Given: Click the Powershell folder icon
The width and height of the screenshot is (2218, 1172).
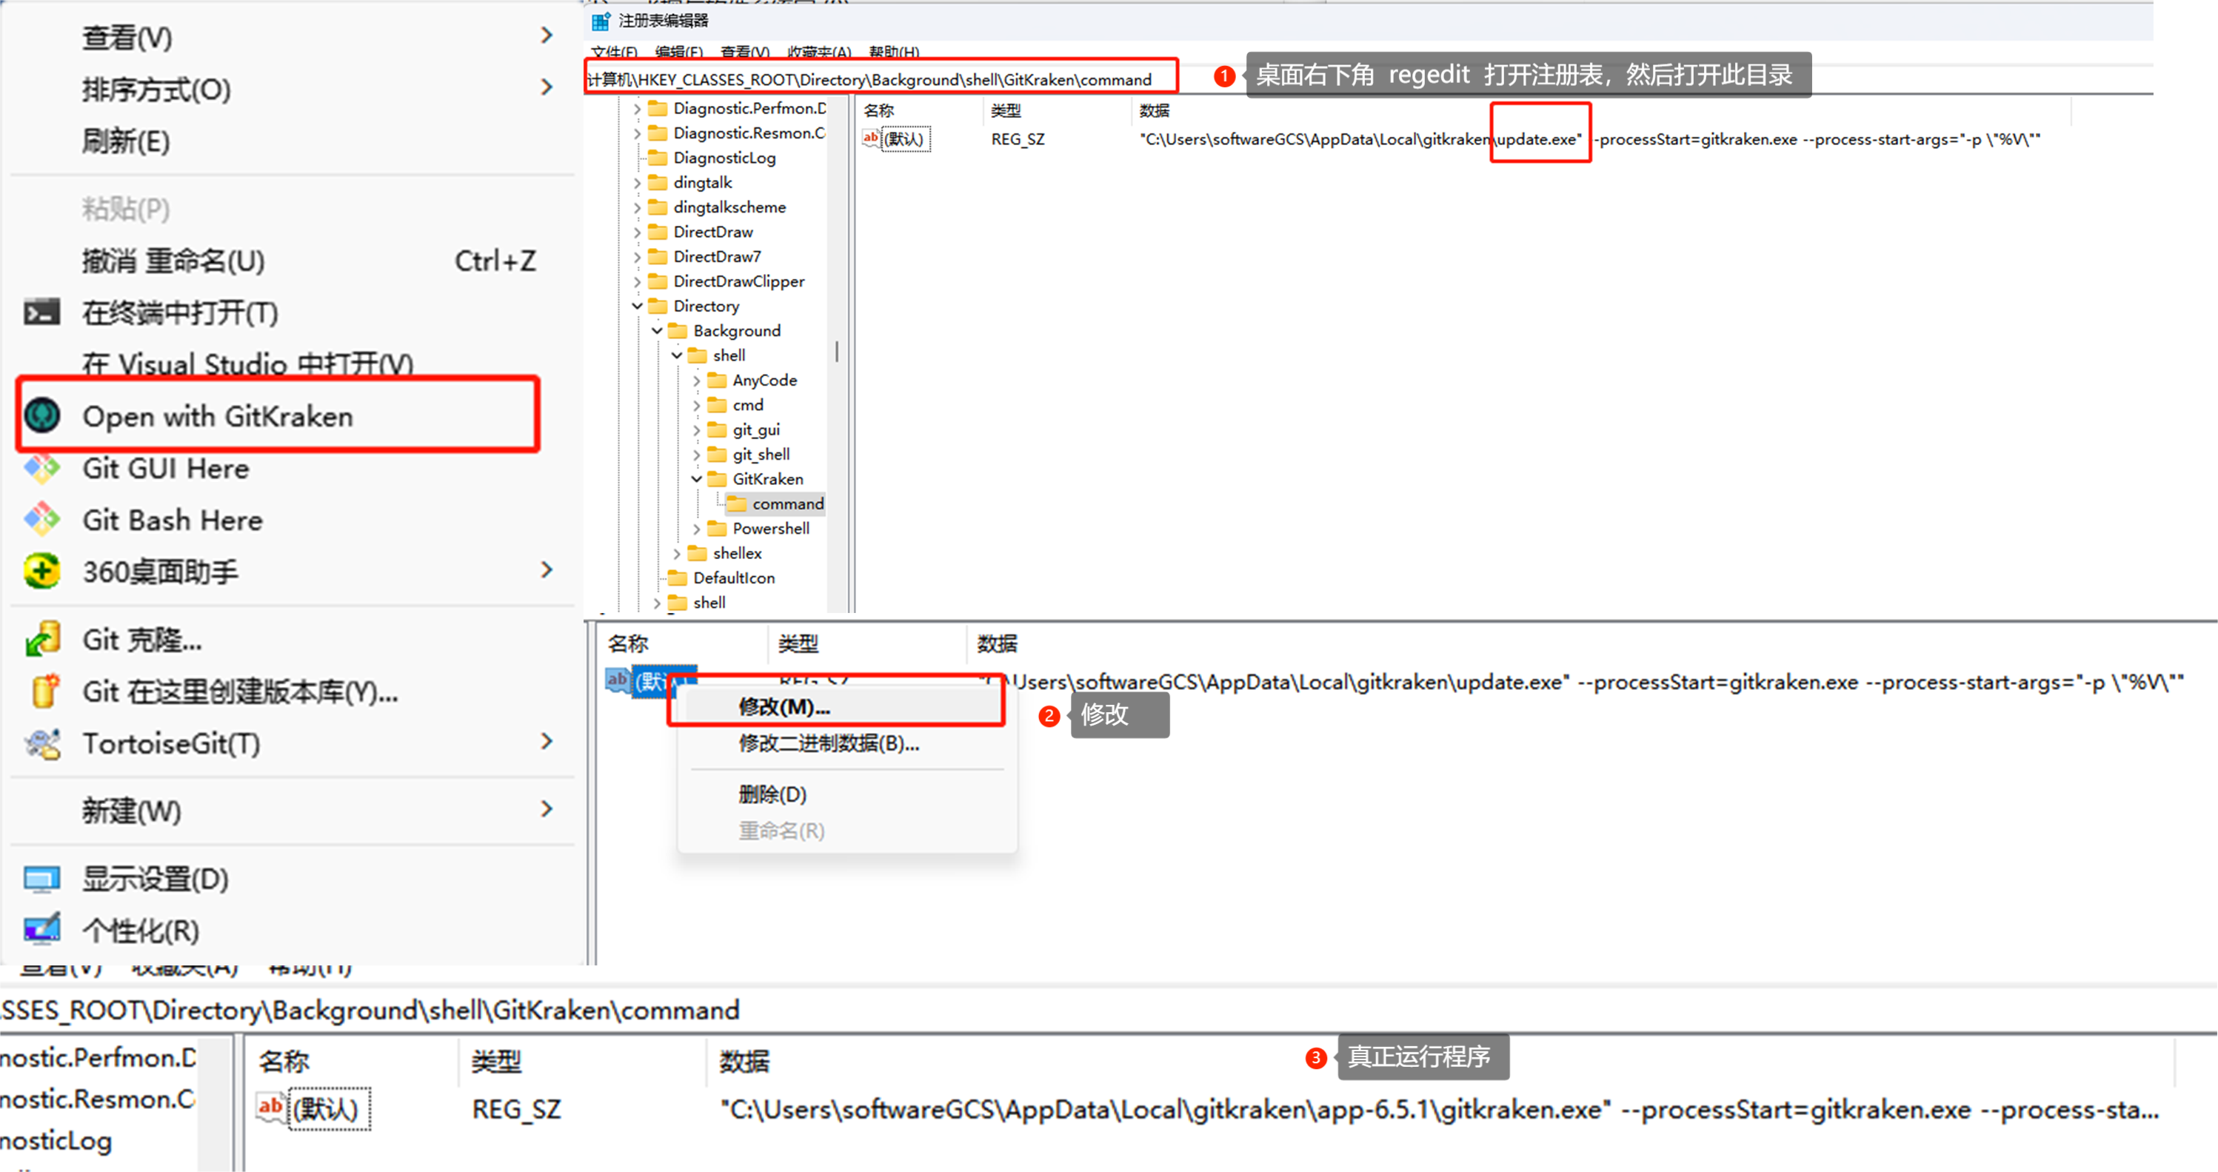Looking at the screenshot, I should 717,529.
